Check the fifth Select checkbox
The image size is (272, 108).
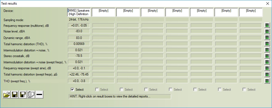click(171, 89)
